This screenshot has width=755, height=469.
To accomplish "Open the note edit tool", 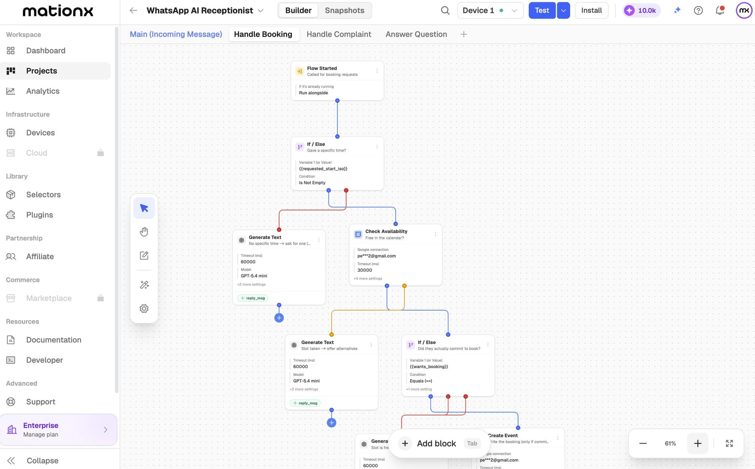I will 144,255.
